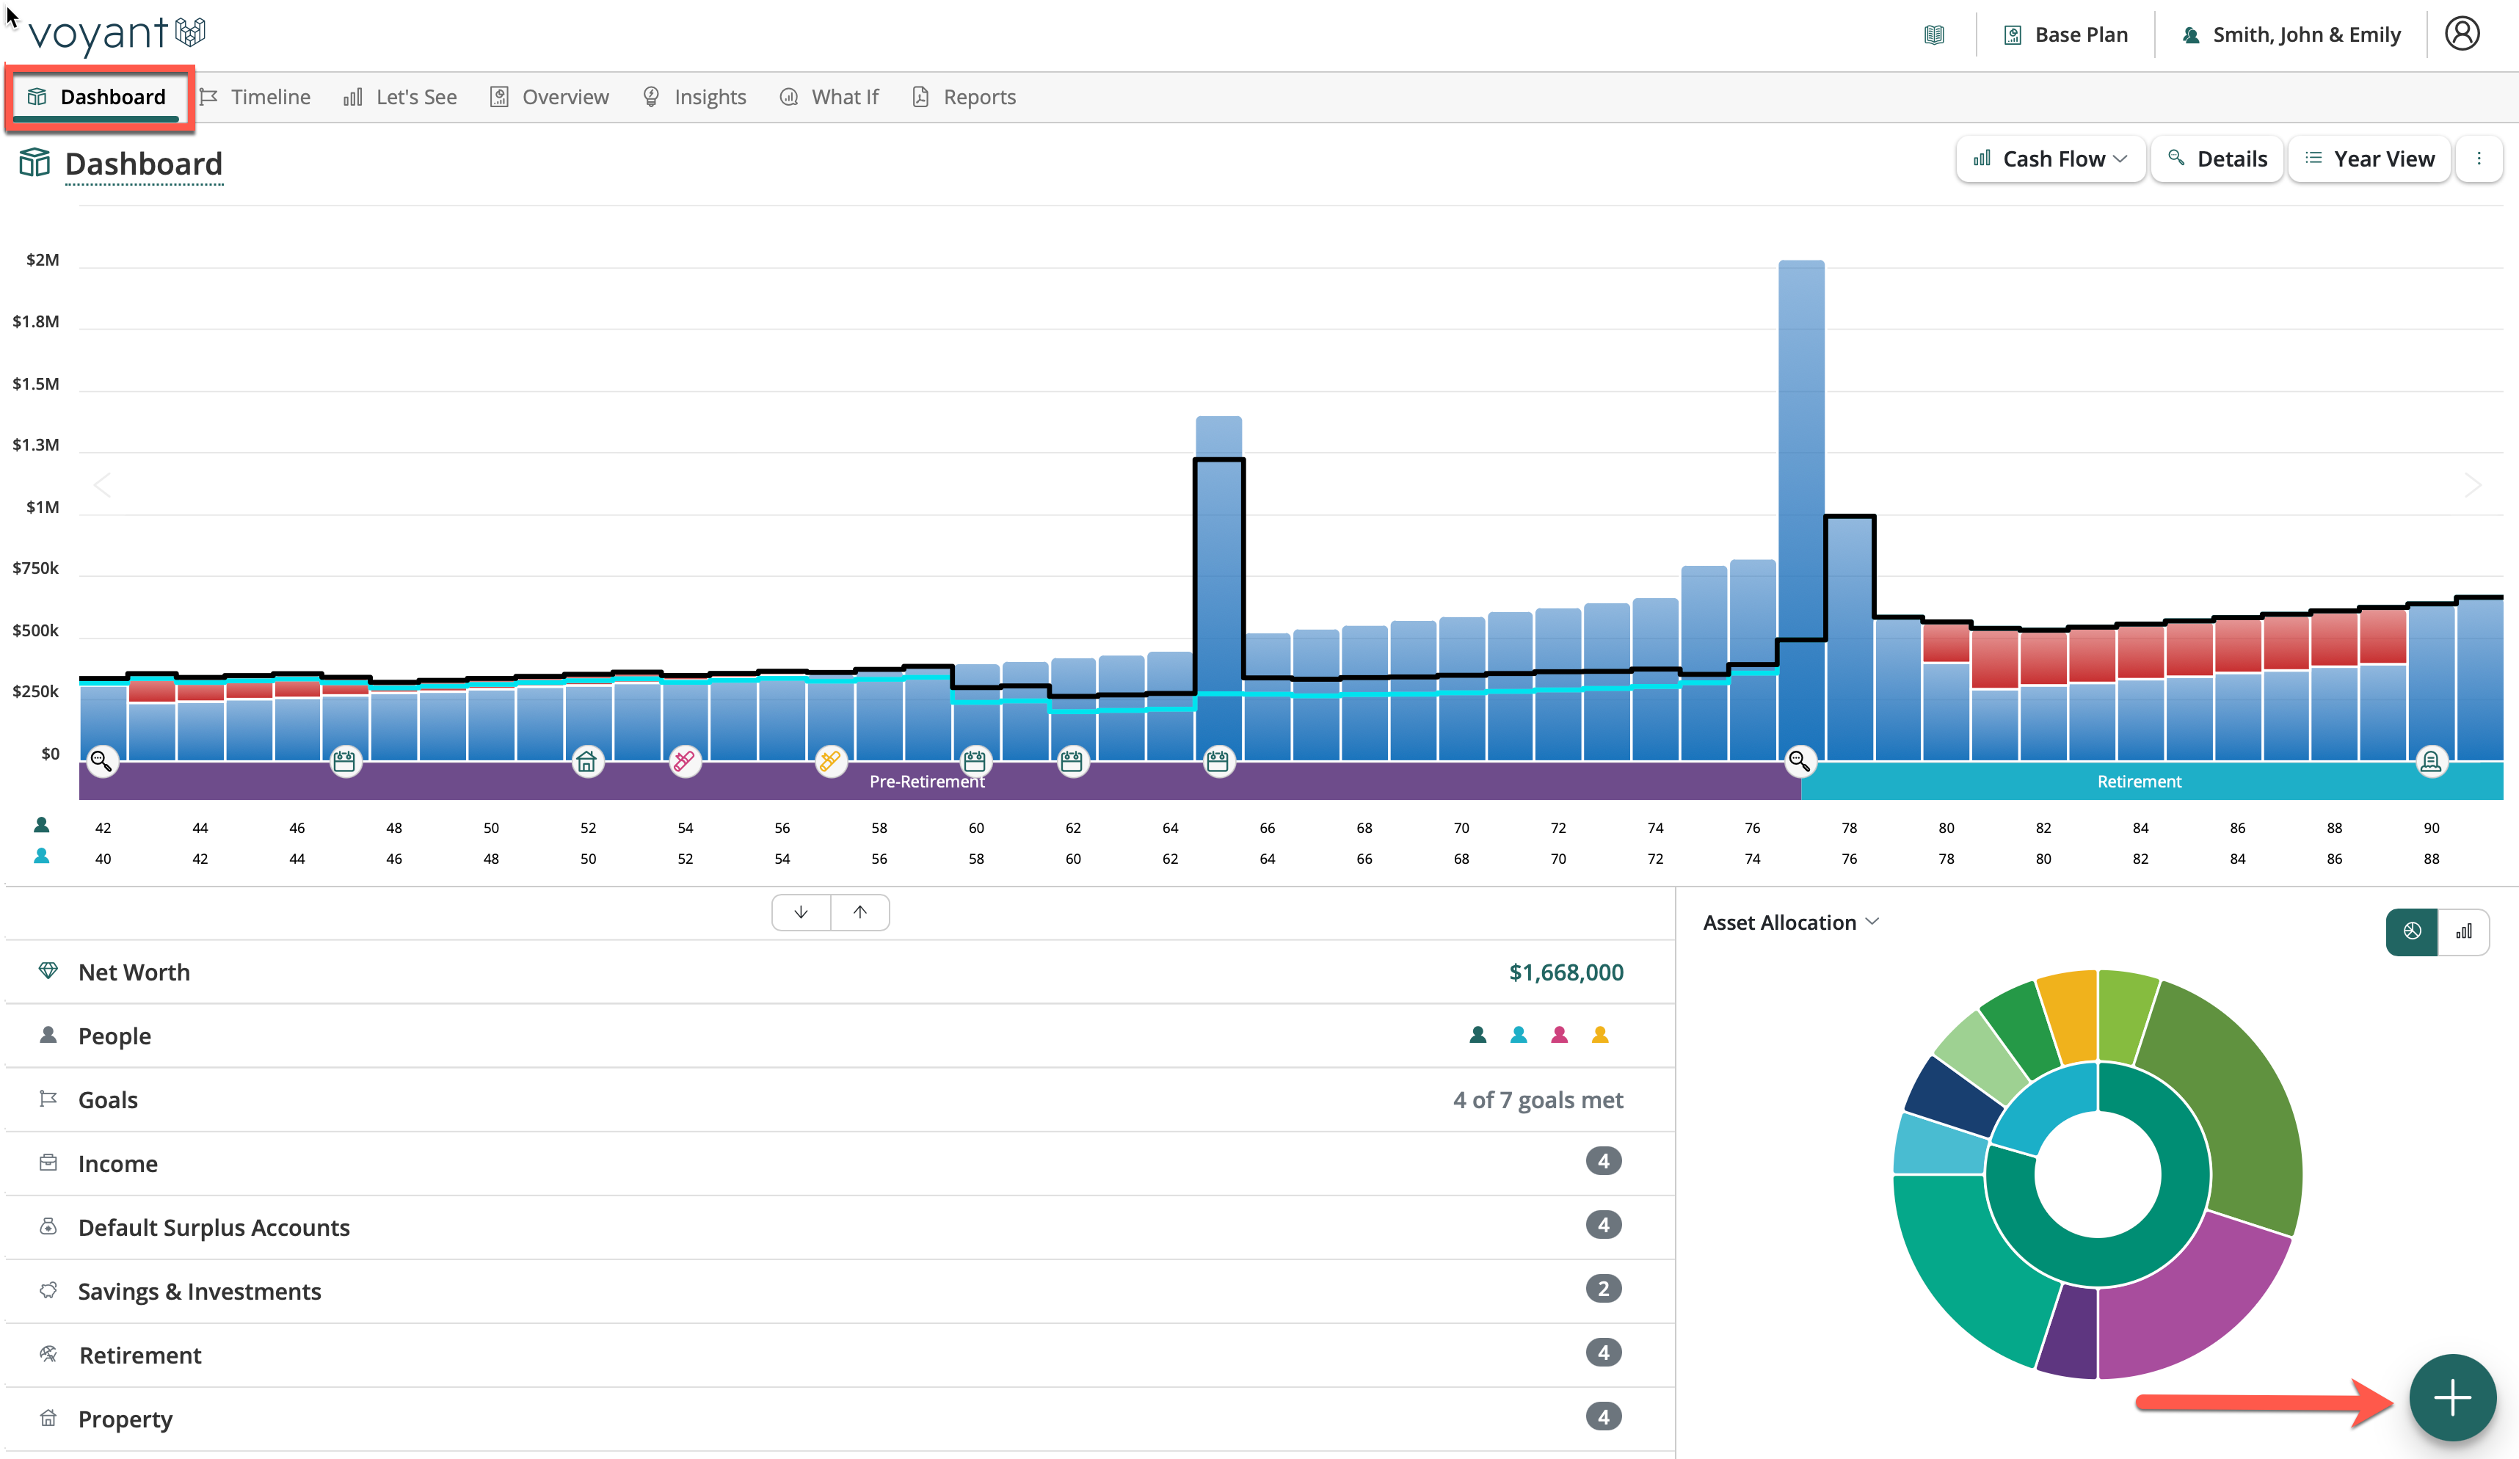Open the Base Plan selector
The width and height of the screenshot is (2519, 1459).
coord(2066,35)
